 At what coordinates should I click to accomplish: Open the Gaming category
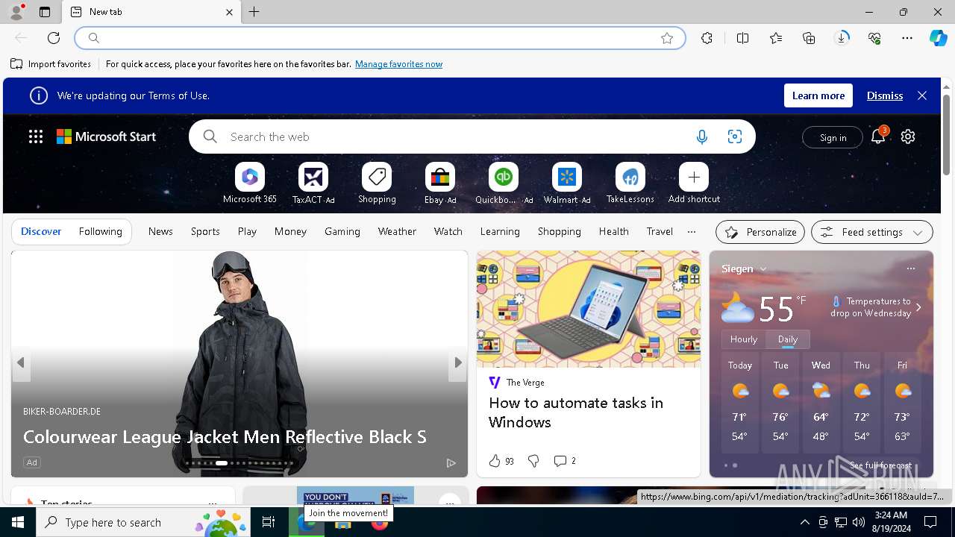[x=342, y=231]
